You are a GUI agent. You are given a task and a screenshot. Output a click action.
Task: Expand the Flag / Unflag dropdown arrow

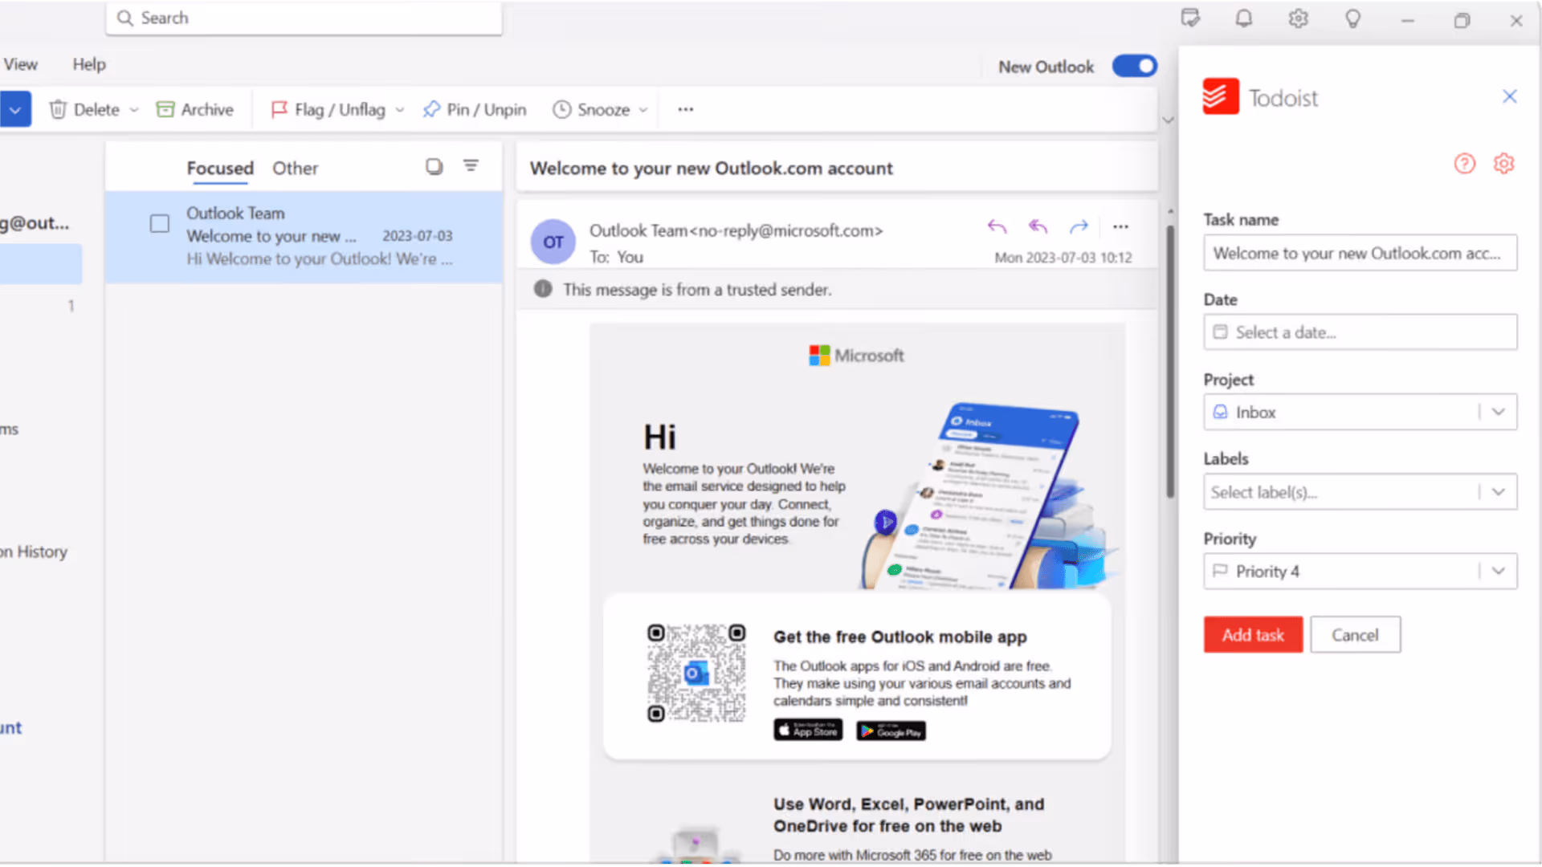click(x=400, y=110)
